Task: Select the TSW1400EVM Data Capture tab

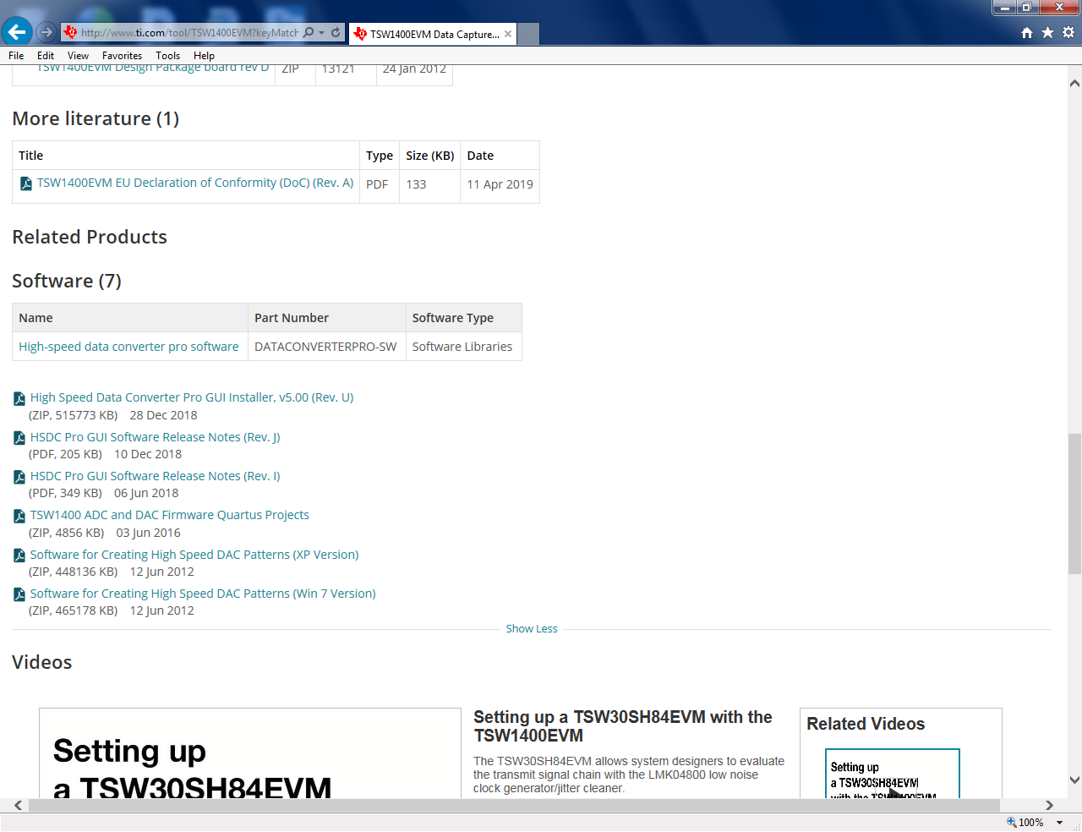Action: tap(432, 34)
